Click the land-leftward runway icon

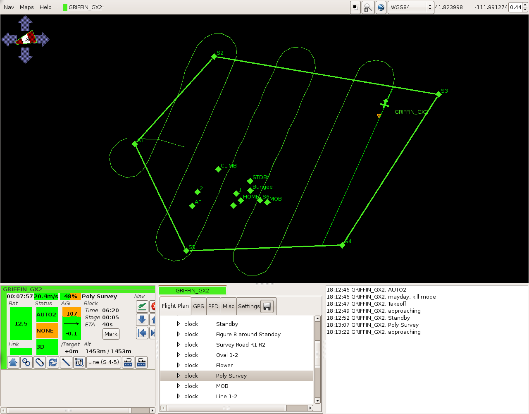128,362
